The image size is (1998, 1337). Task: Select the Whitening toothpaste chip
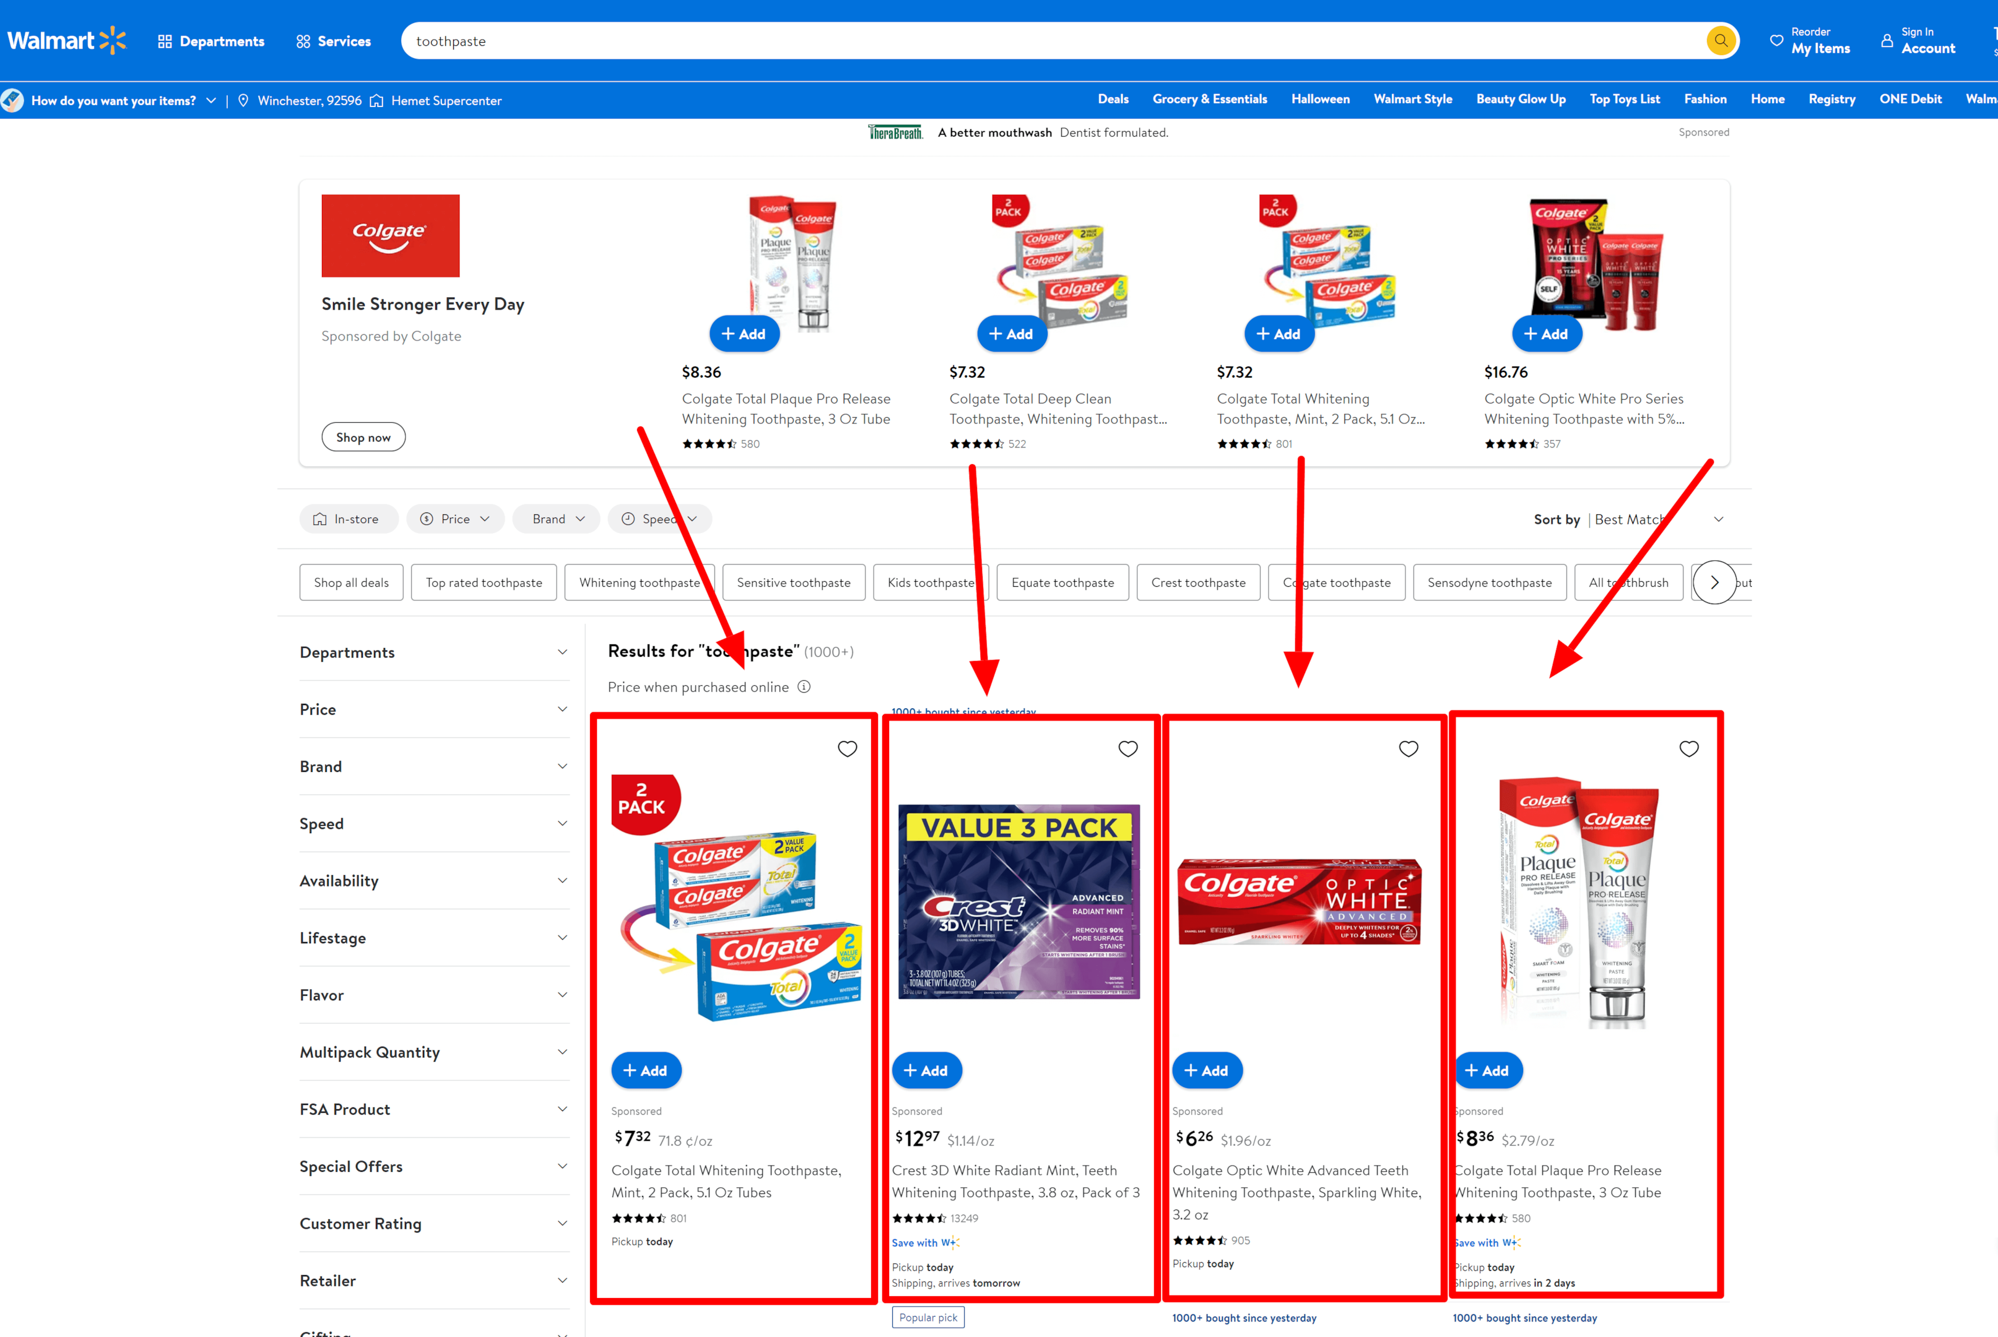tap(640, 582)
